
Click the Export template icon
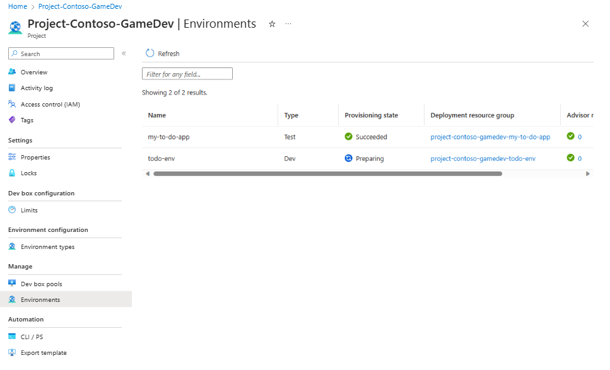click(12, 352)
